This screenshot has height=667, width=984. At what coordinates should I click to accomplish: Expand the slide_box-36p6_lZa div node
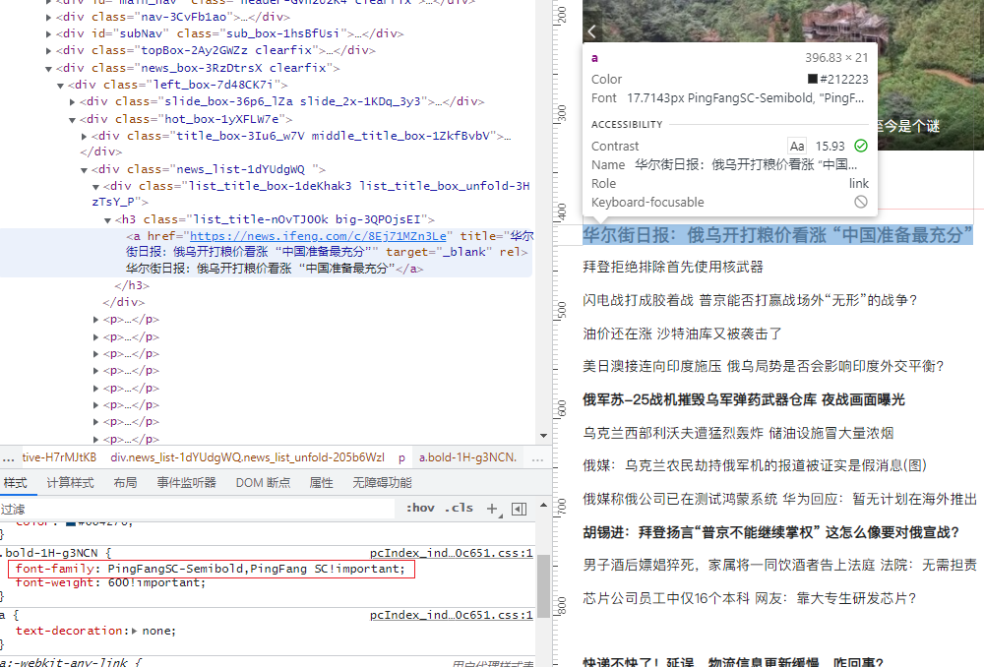[72, 101]
